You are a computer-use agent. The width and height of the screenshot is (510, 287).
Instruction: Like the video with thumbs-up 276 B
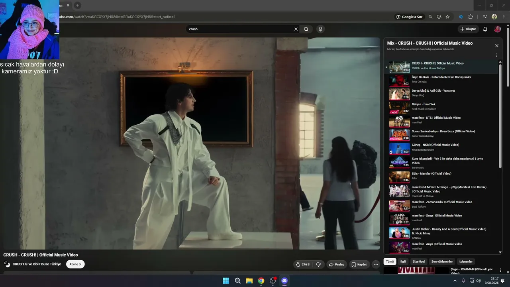[x=302, y=264]
